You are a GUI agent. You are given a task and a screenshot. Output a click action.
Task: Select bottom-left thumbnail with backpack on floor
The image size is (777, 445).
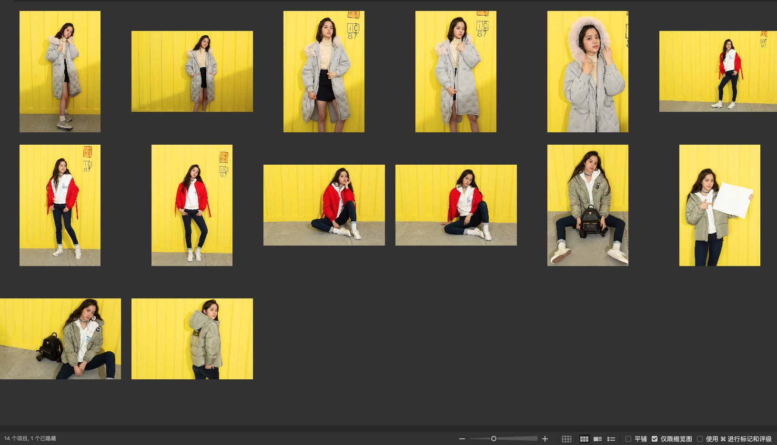(x=61, y=339)
